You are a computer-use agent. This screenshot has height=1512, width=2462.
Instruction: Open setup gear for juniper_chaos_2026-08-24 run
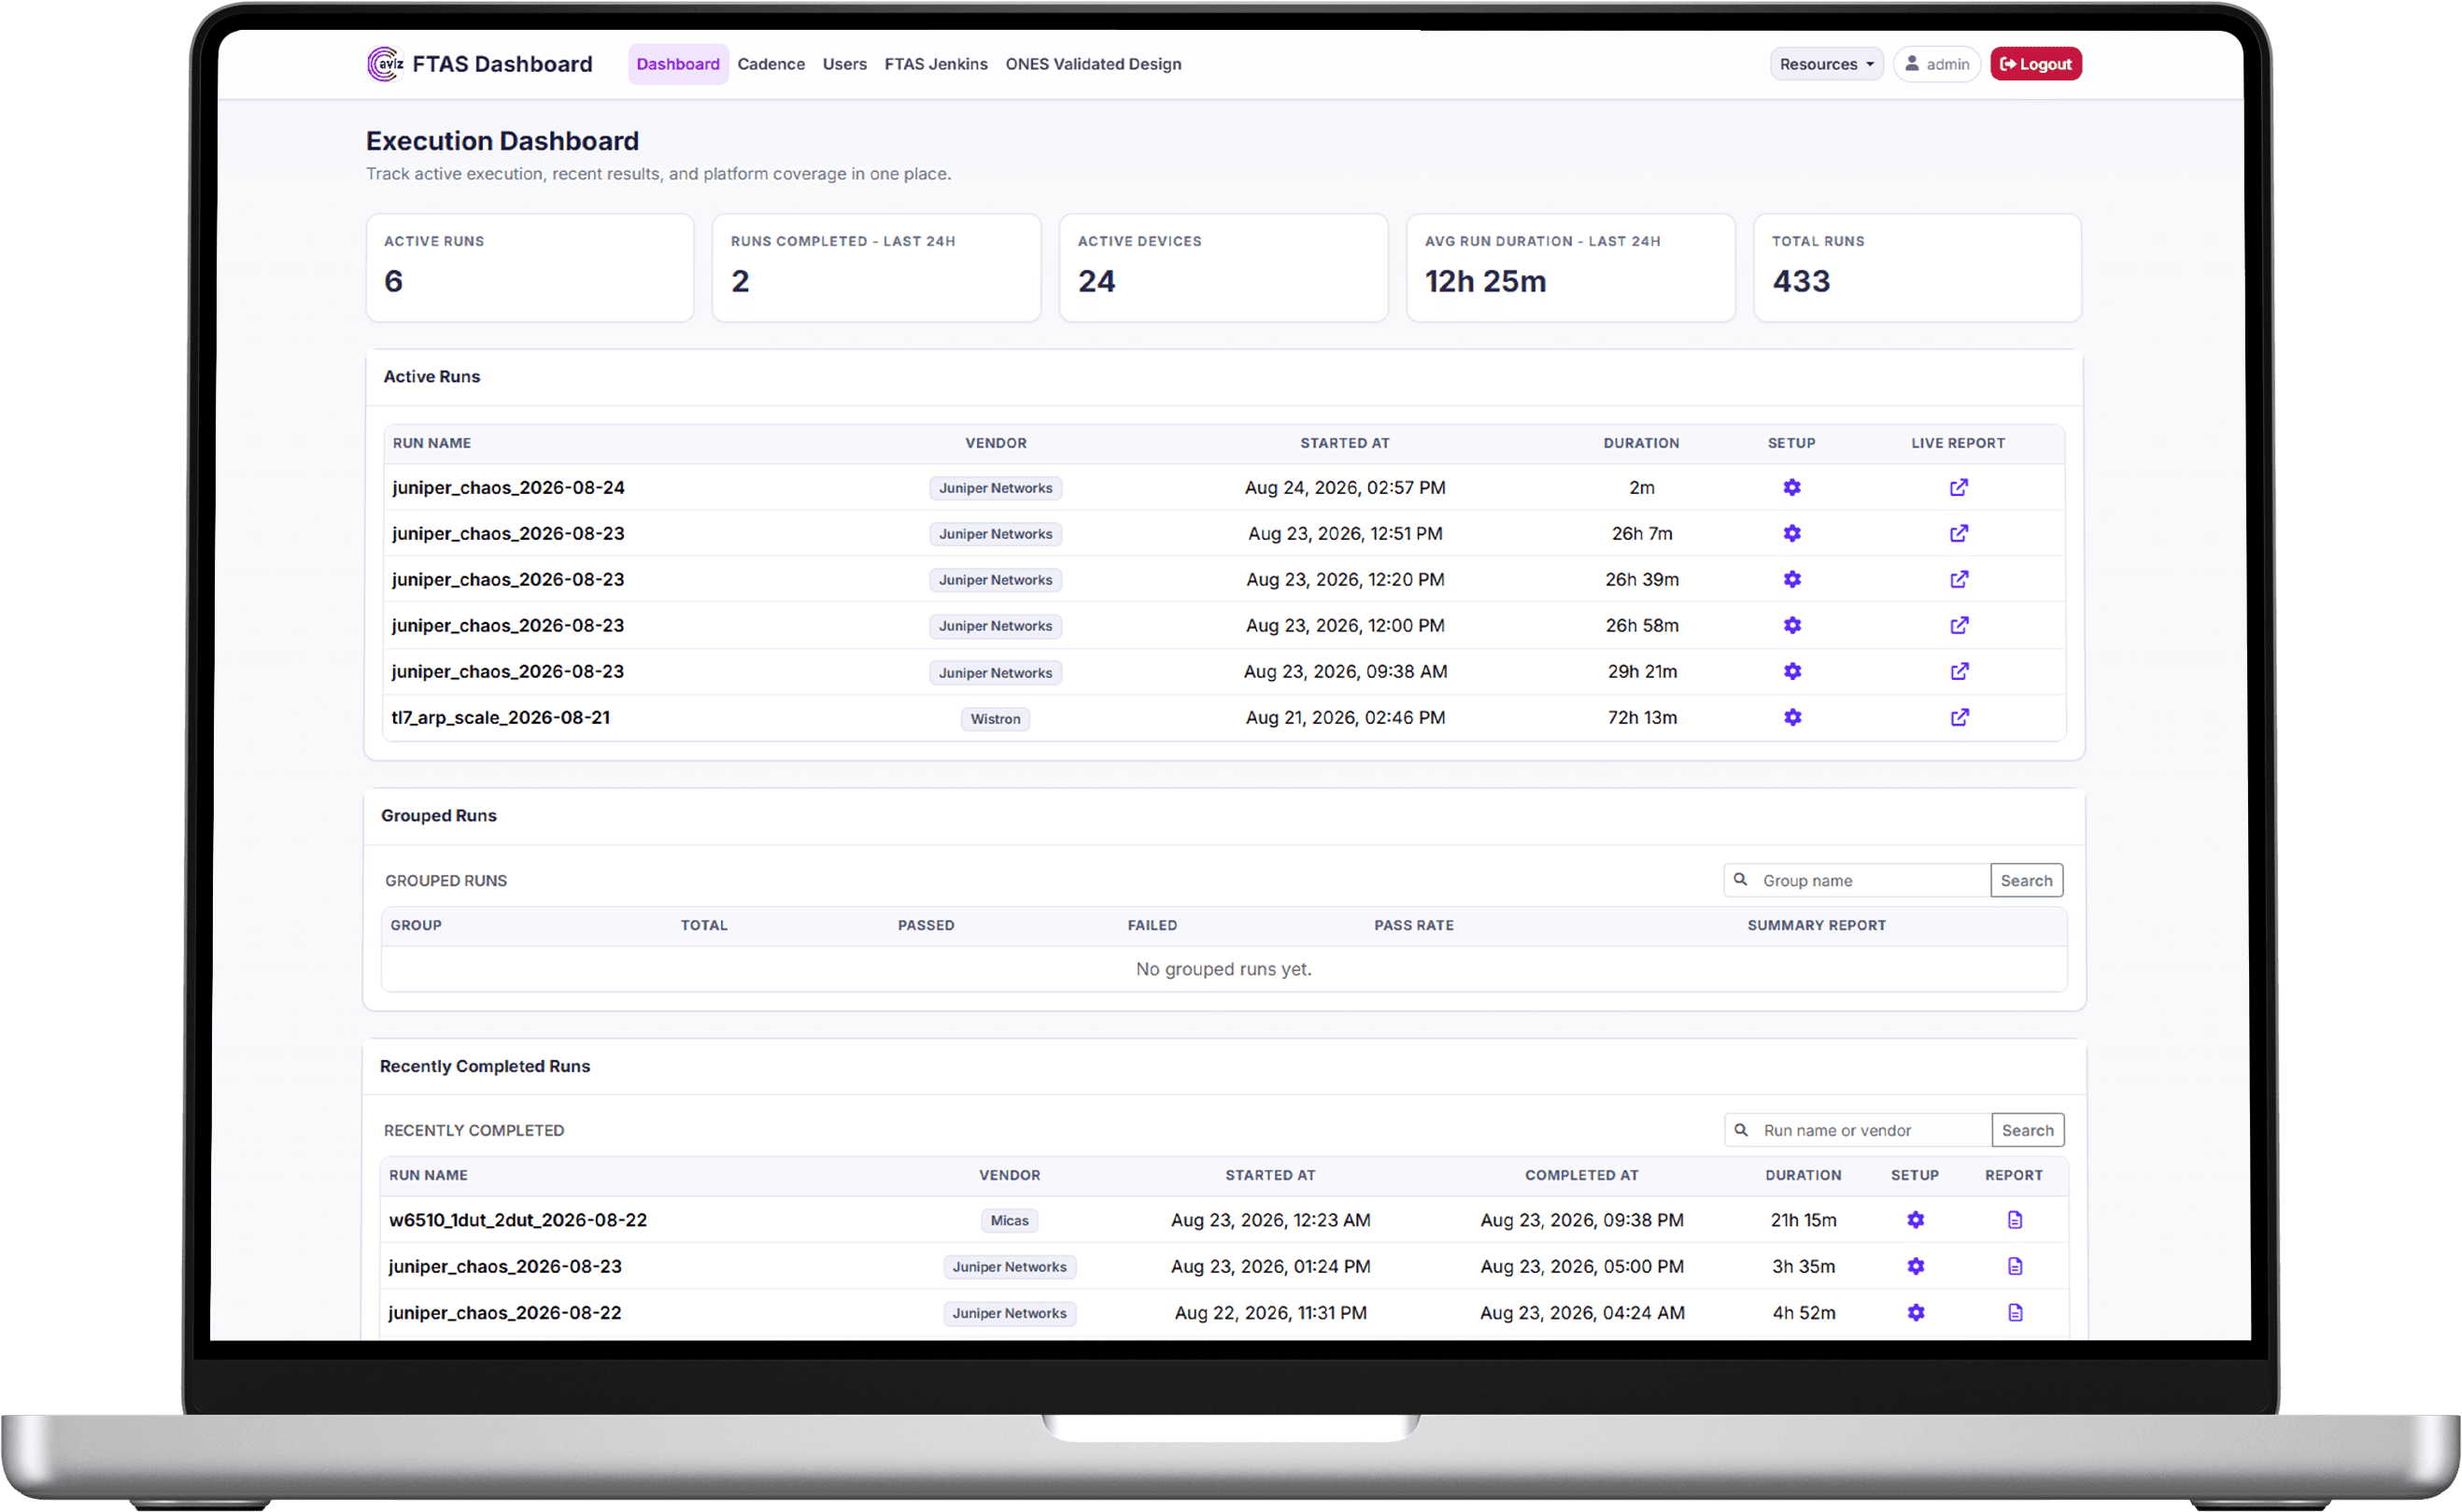(1792, 487)
